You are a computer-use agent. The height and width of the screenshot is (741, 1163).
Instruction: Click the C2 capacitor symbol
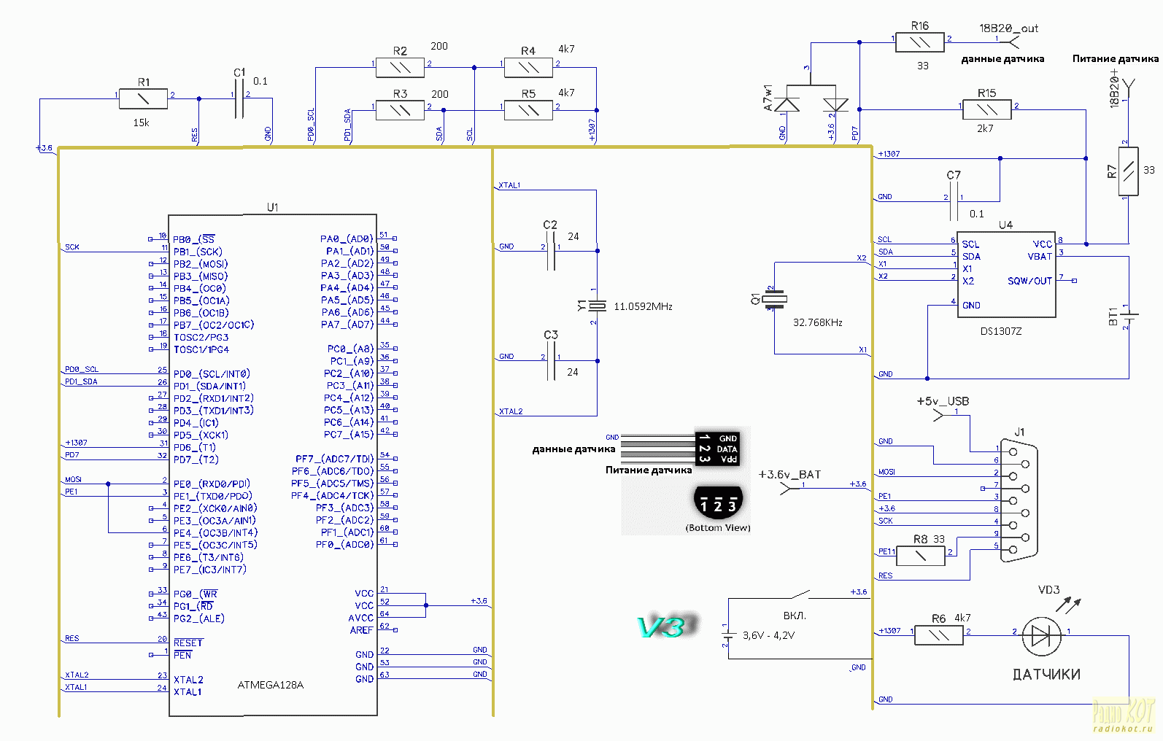click(551, 251)
